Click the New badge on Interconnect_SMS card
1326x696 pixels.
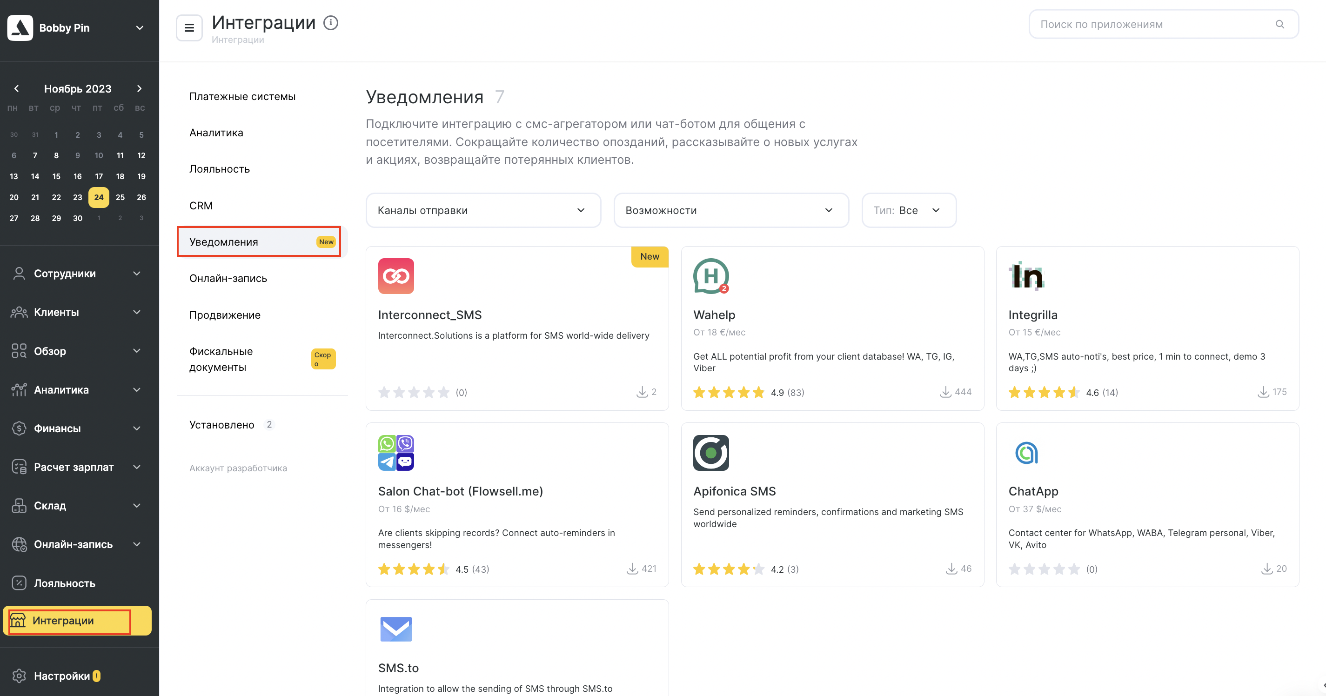(x=650, y=256)
